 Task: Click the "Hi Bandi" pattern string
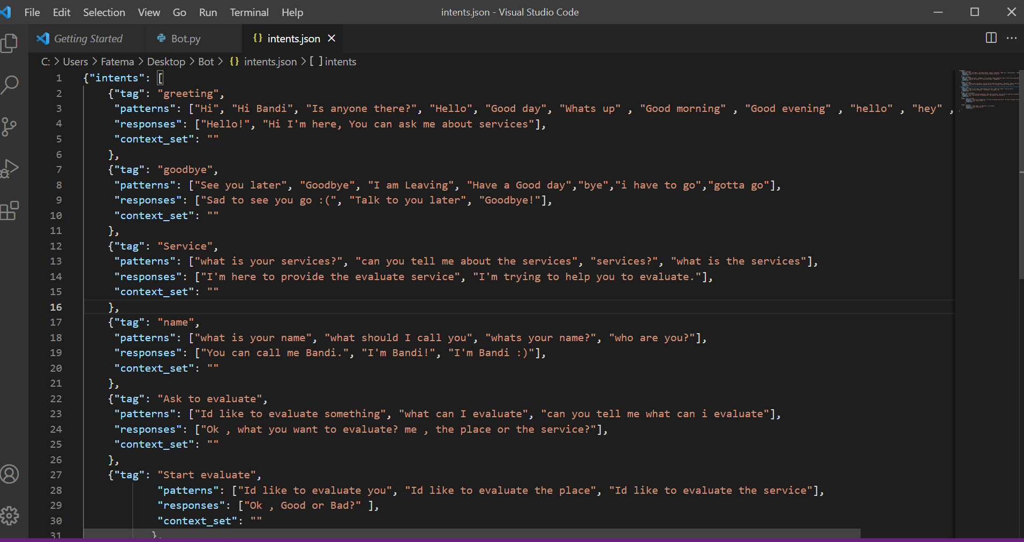point(262,109)
